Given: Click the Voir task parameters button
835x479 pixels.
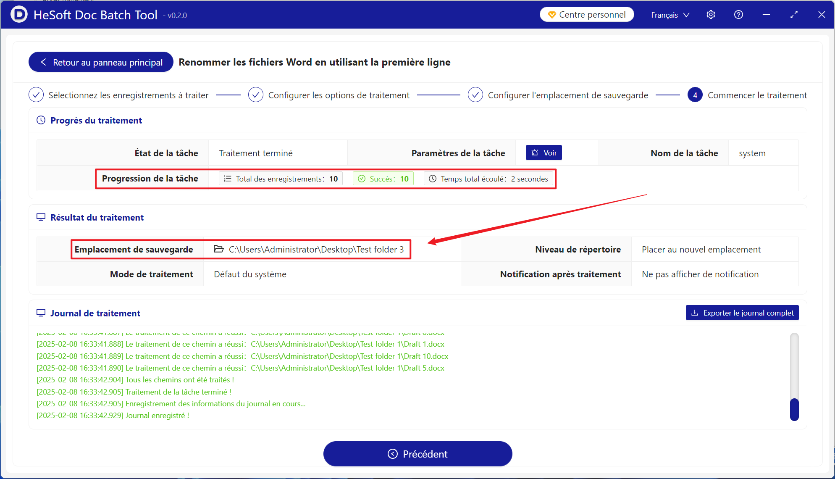Looking at the screenshot, I should click(x=544, y=153).
